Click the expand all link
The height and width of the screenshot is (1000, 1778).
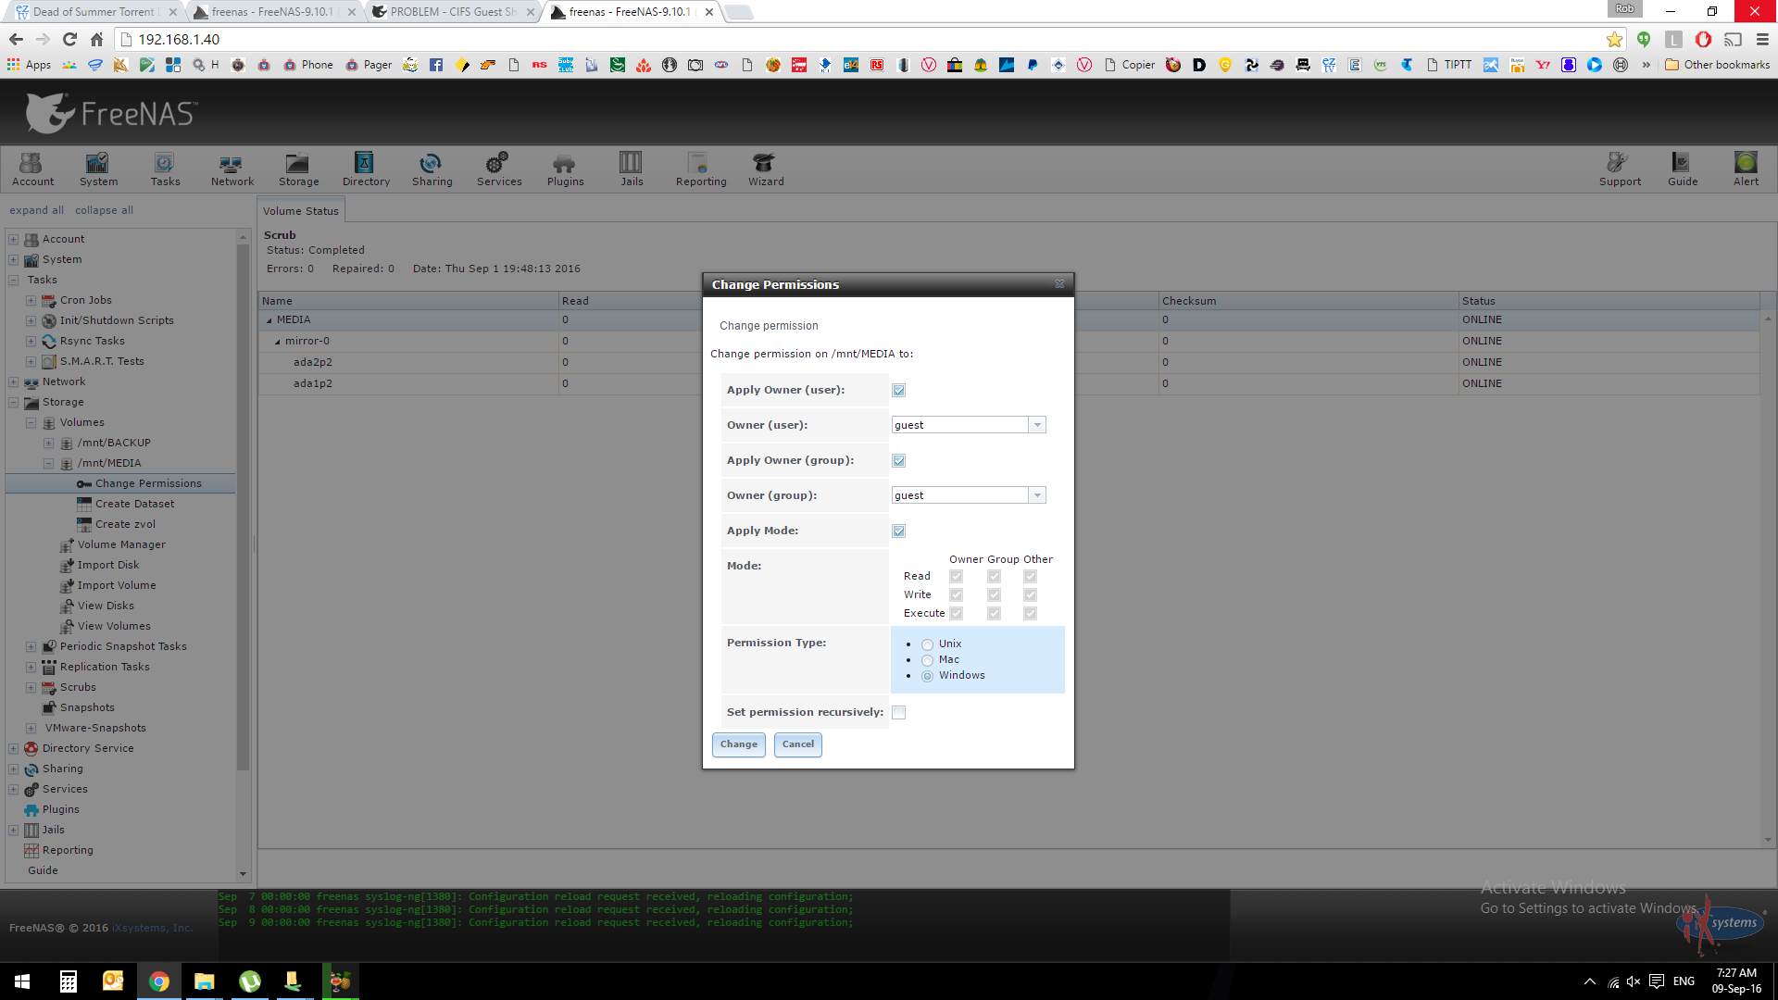pyautogui.click(x=36, y=210)
